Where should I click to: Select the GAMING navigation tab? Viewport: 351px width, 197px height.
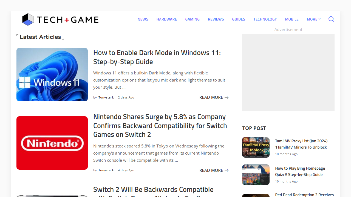tap(192, 19)
